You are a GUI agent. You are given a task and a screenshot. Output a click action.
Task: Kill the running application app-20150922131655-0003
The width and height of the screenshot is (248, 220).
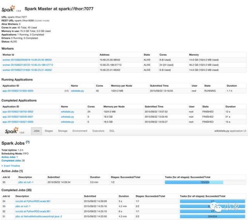(67, 90)
